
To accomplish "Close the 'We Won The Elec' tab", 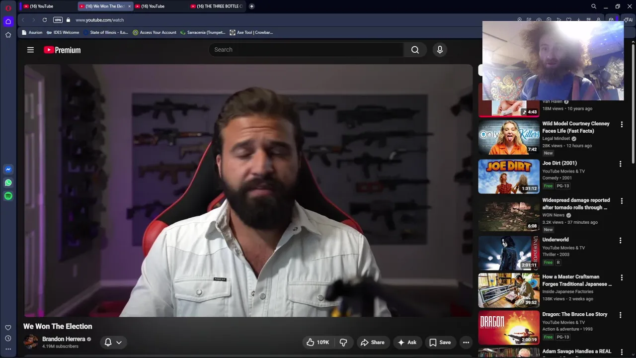I will [x=130, y=6].
